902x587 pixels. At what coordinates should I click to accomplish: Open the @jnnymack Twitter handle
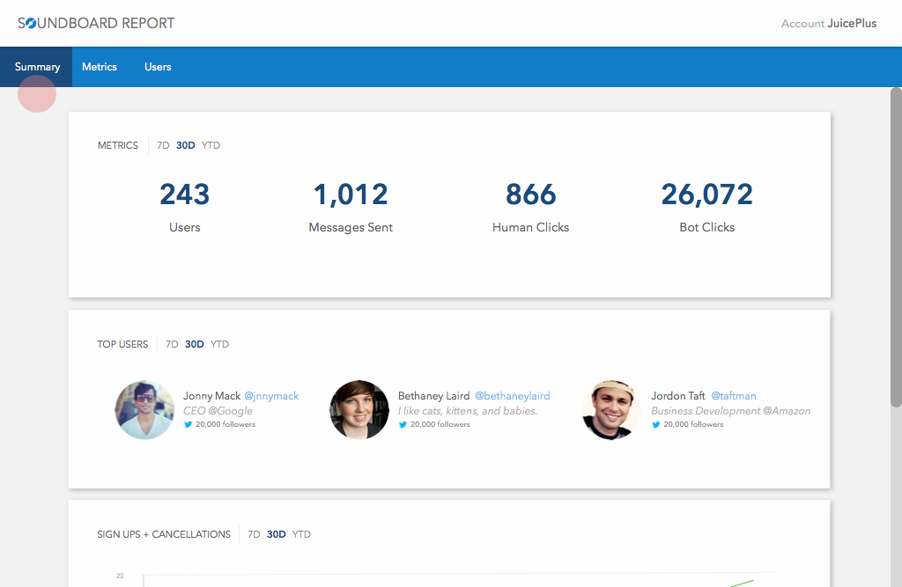click(x=271, y=396)
